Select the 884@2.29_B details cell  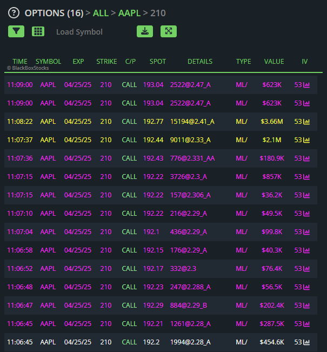pyautogui.click(x=189, y=305)
